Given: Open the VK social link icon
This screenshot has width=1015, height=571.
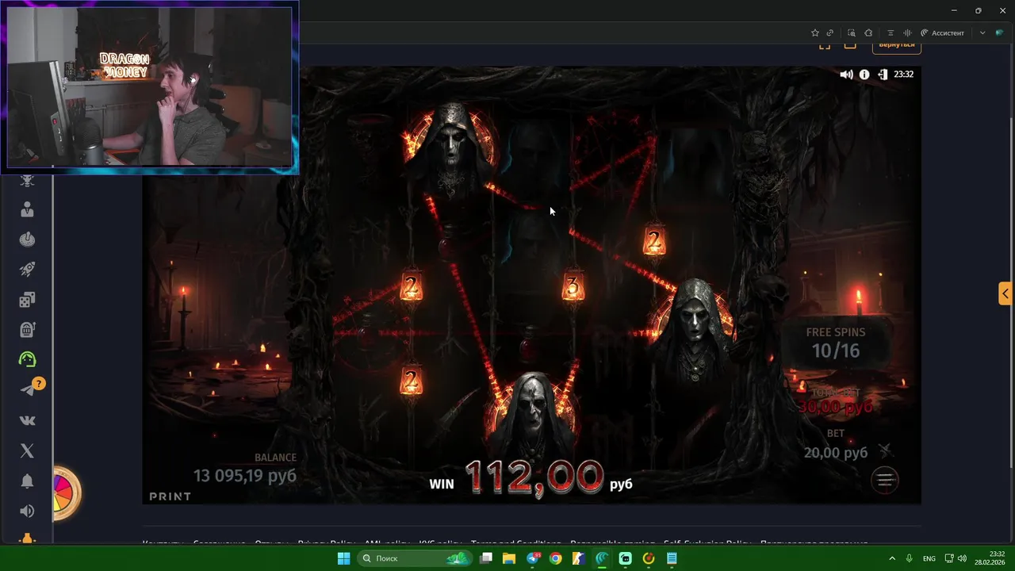Looking at the screenshot, I should pyautogui.click(x=28, y=420).
